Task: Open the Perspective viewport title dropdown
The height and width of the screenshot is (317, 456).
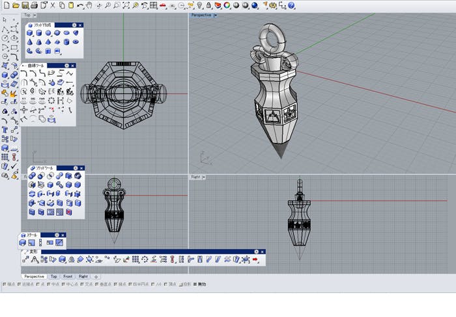Action: pyautogui.click(x=216, y=15)
